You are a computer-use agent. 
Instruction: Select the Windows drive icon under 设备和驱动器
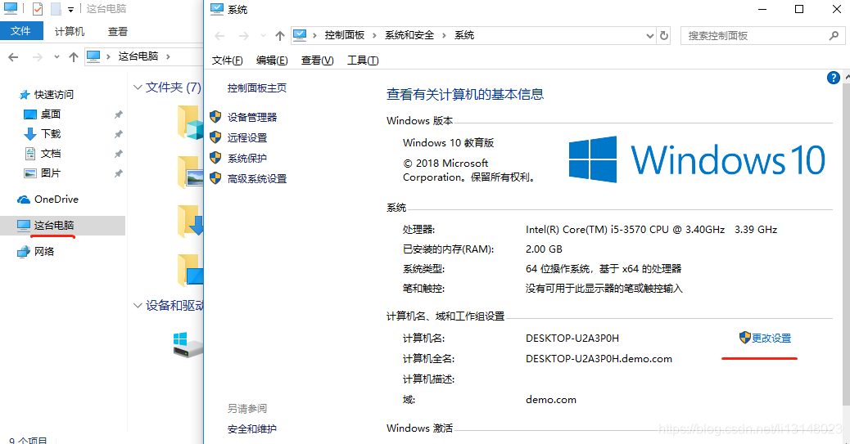coord(188,345)
